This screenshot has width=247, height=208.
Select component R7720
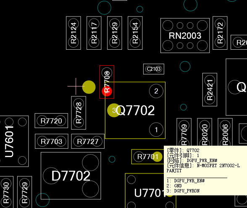[51, 121]
